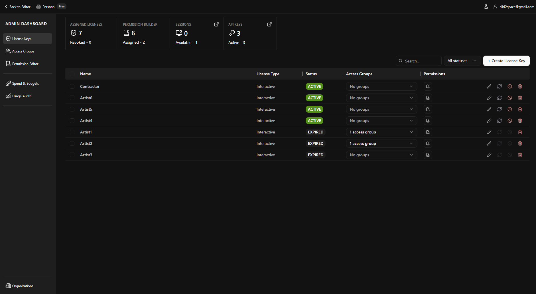Open permissions for the Contractor row
Screen dimensions: 536x294
(x=428, y=86)
